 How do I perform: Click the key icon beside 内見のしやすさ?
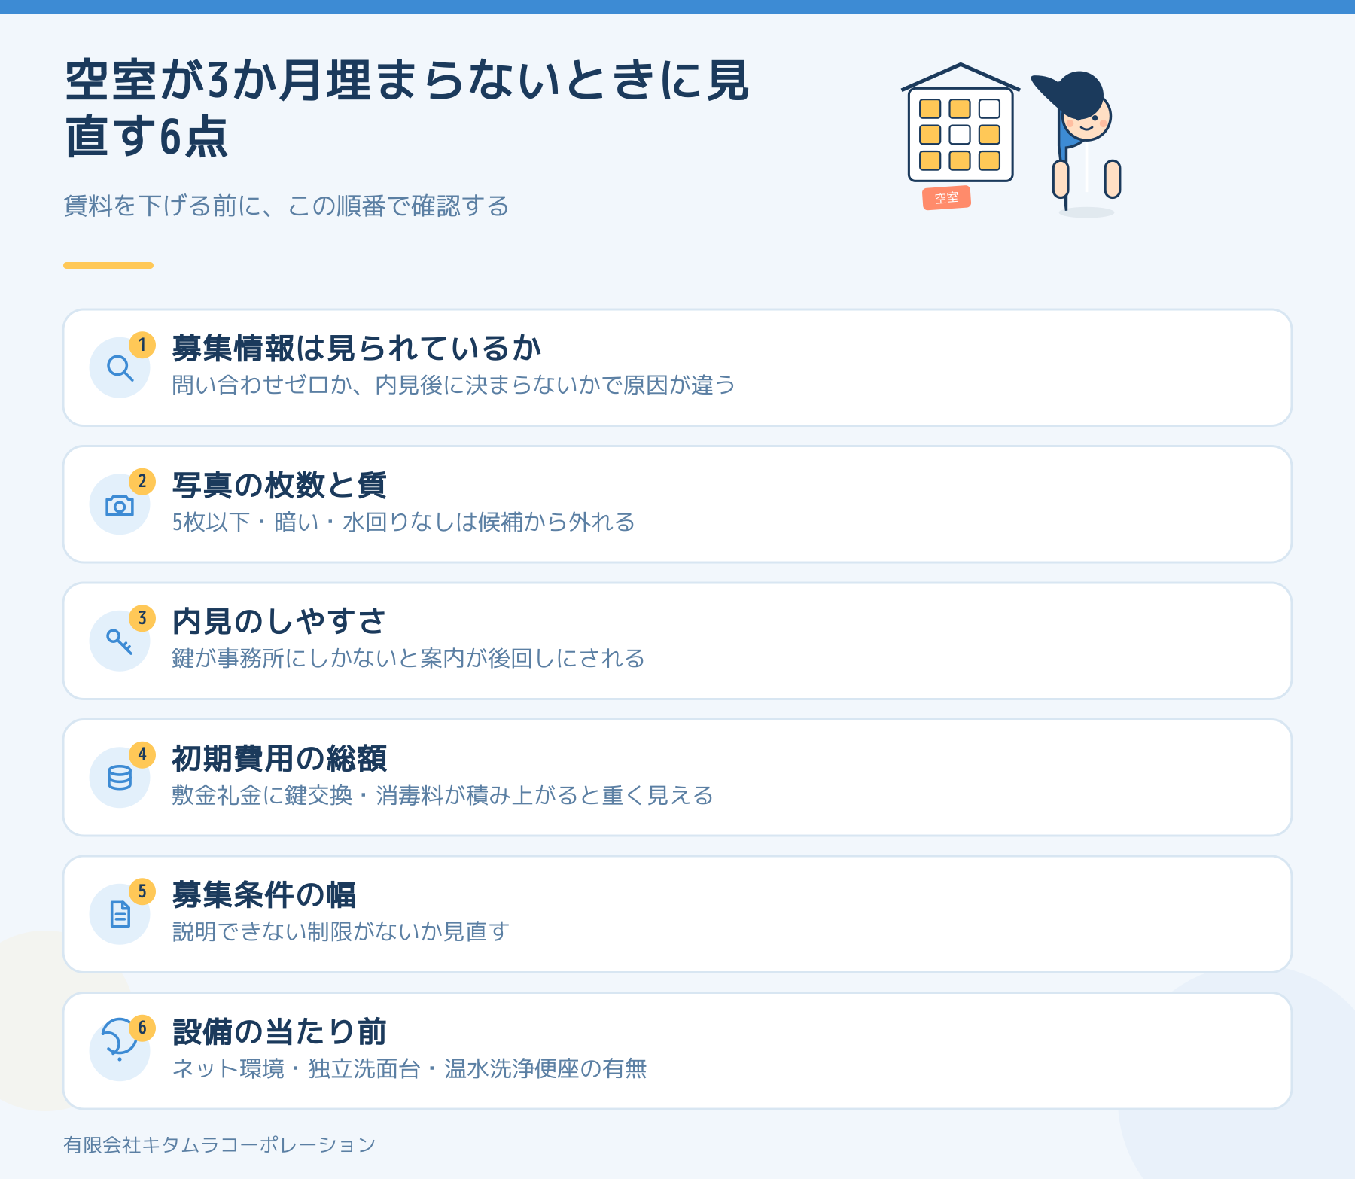pos(120,641)
